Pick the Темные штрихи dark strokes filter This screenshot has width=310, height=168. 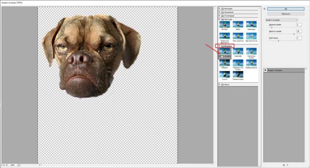point(238,75)
